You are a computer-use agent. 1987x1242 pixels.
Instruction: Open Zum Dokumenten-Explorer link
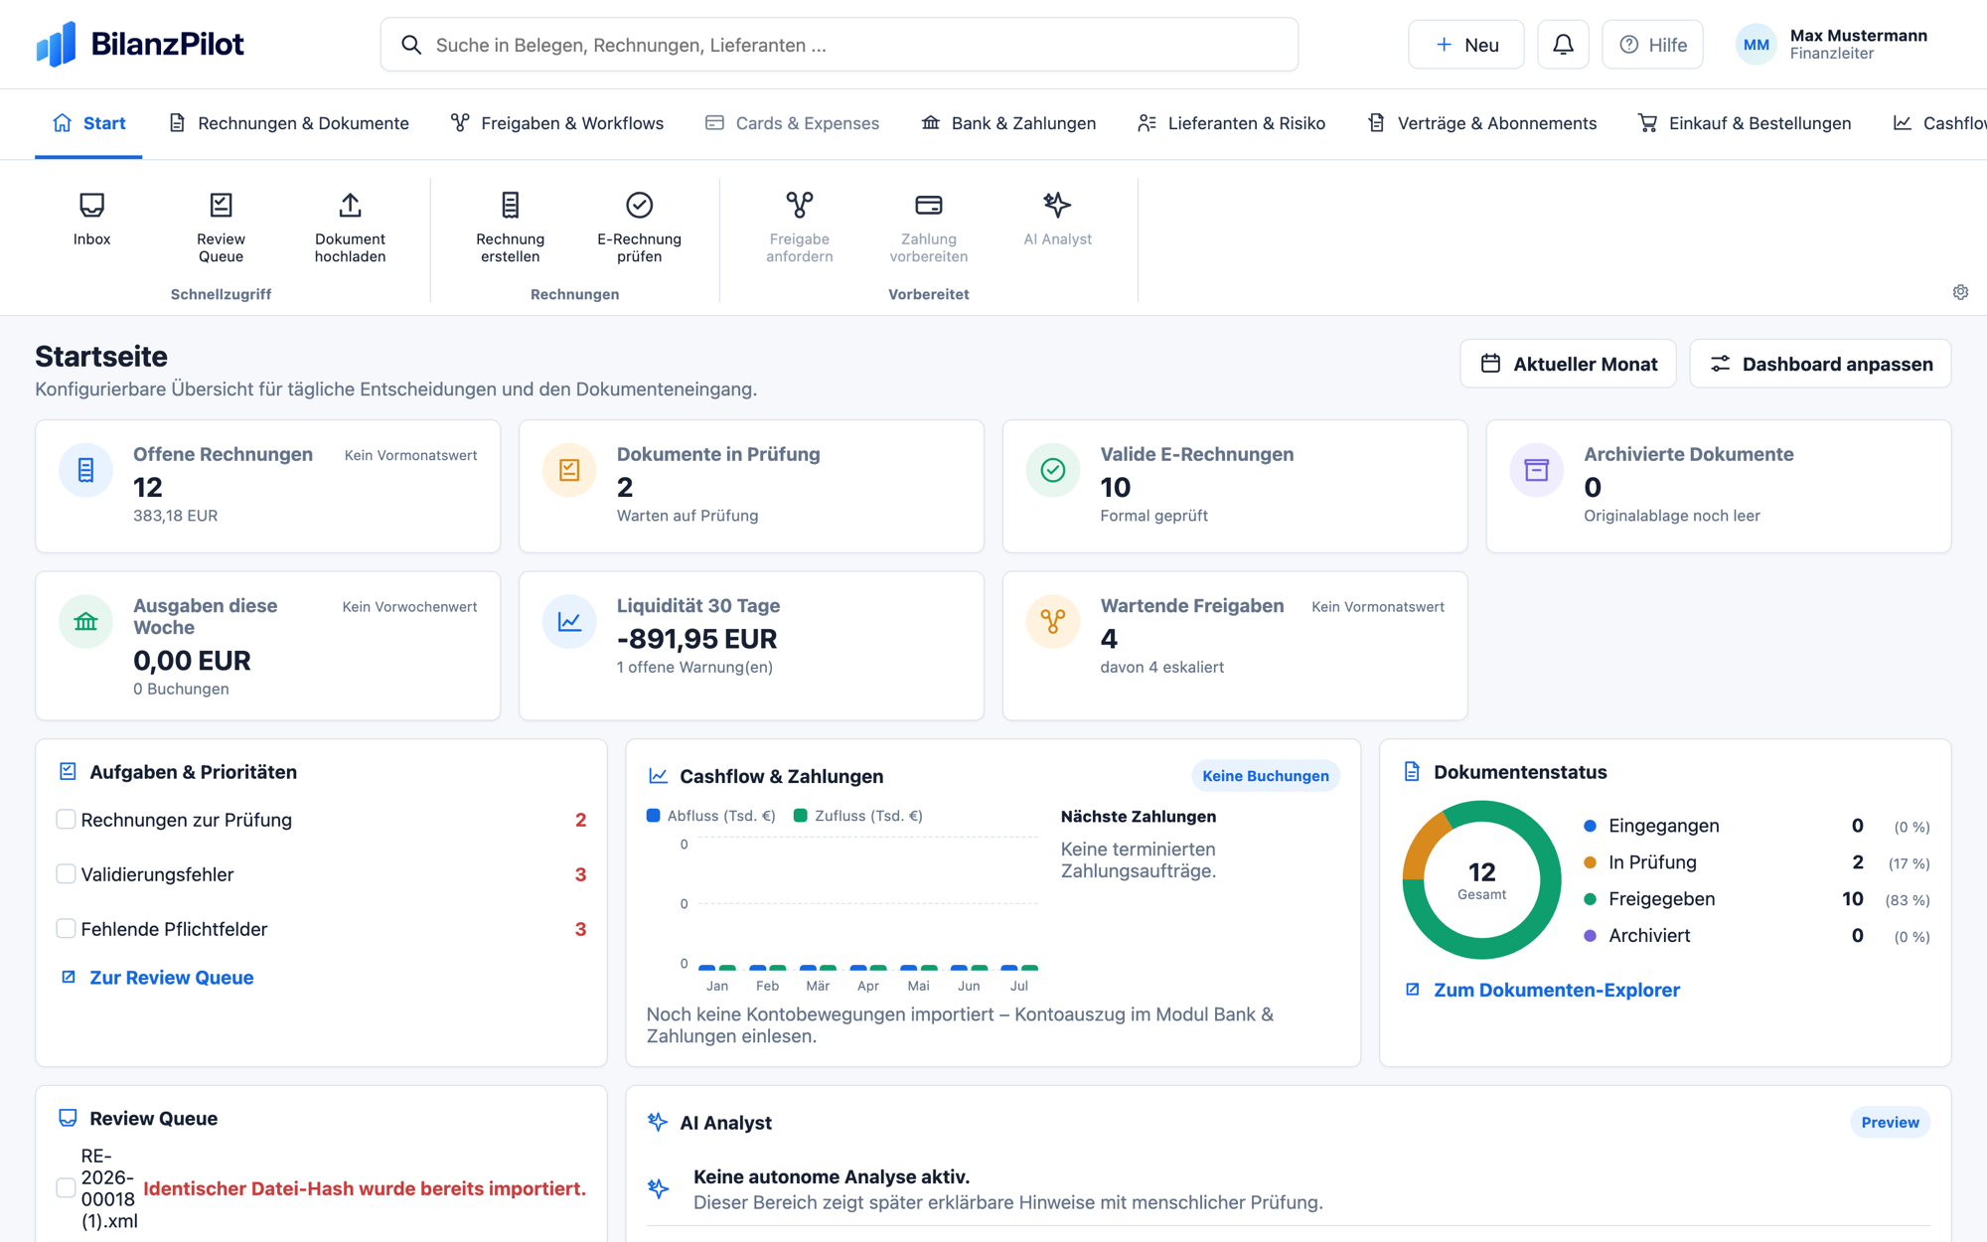point(1542,990)
